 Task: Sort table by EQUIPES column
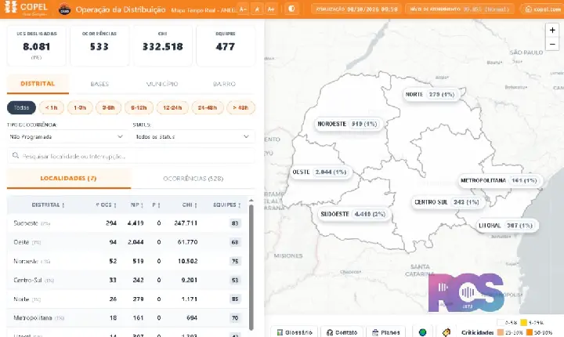(x=226, y=205)
